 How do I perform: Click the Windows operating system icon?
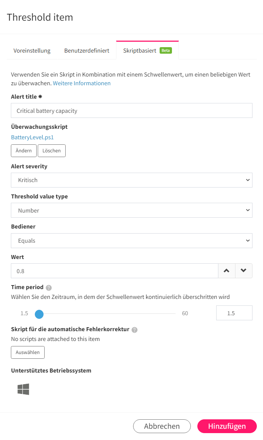23,389
